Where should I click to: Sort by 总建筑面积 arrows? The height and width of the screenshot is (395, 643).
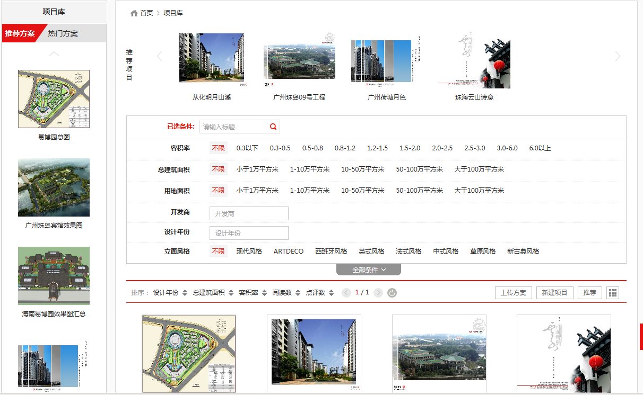(x=231, y=293)
